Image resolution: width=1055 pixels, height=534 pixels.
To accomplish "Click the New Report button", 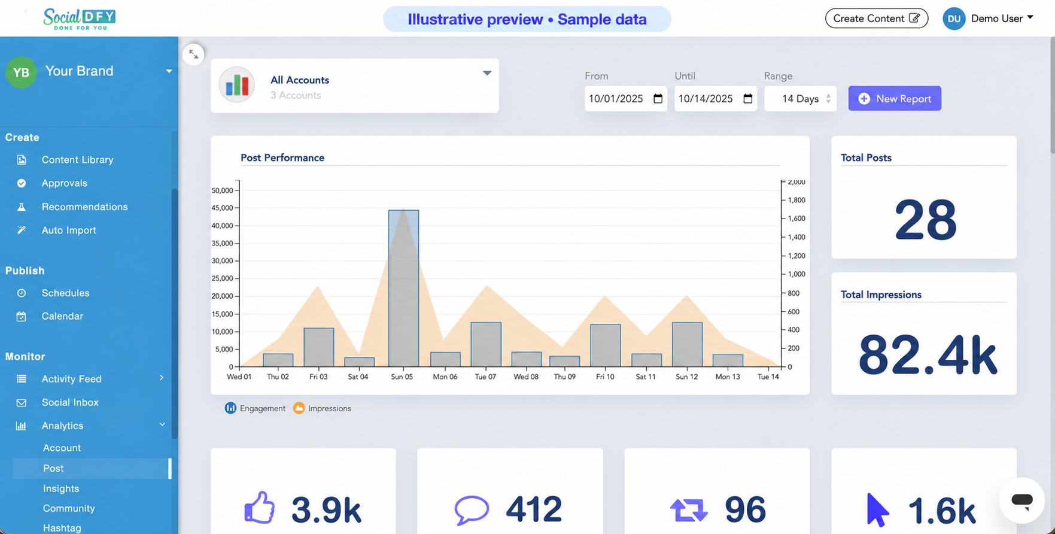I will point(895,99).
